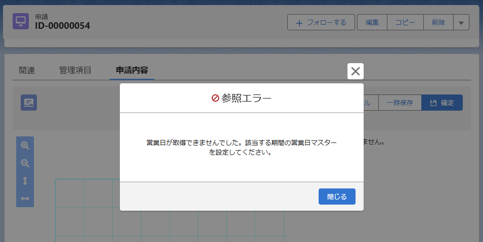Image resolution: width=483 pixels, height=242 pixels.
Task: Click the 一時保存 button
Action: click(400, 103)
